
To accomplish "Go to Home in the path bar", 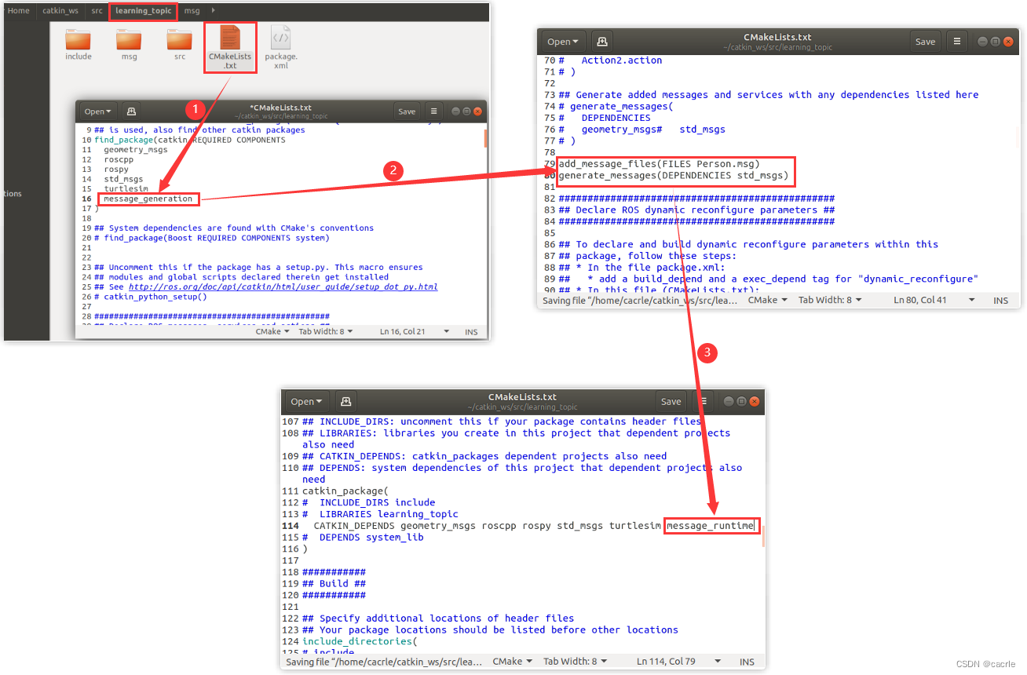I will [x=18, y=11].
